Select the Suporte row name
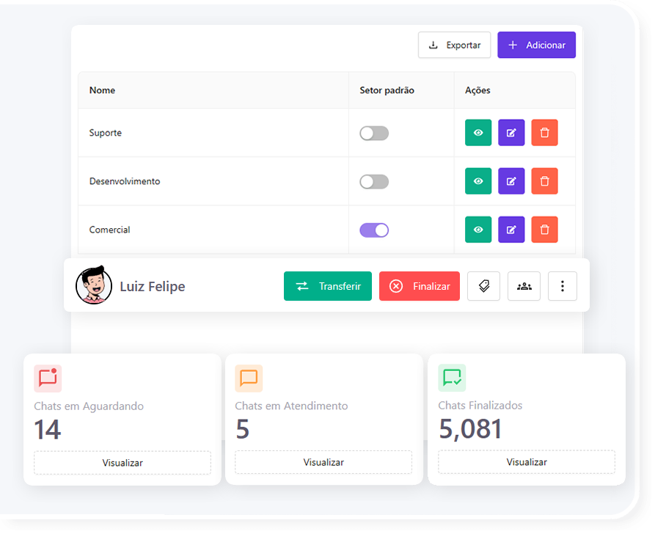Screen dimensions: 655x534 tap(106, 133)
